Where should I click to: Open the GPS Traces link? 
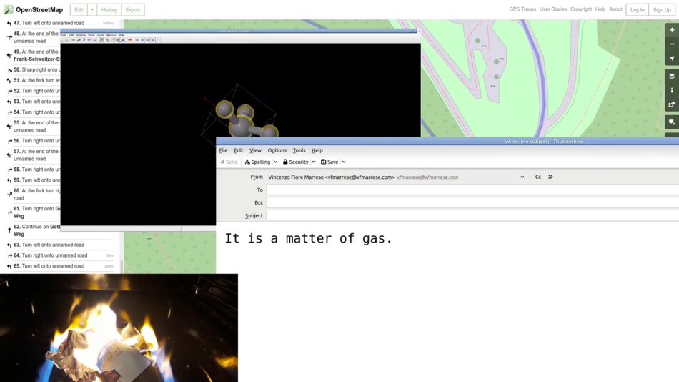click(522, 9)
